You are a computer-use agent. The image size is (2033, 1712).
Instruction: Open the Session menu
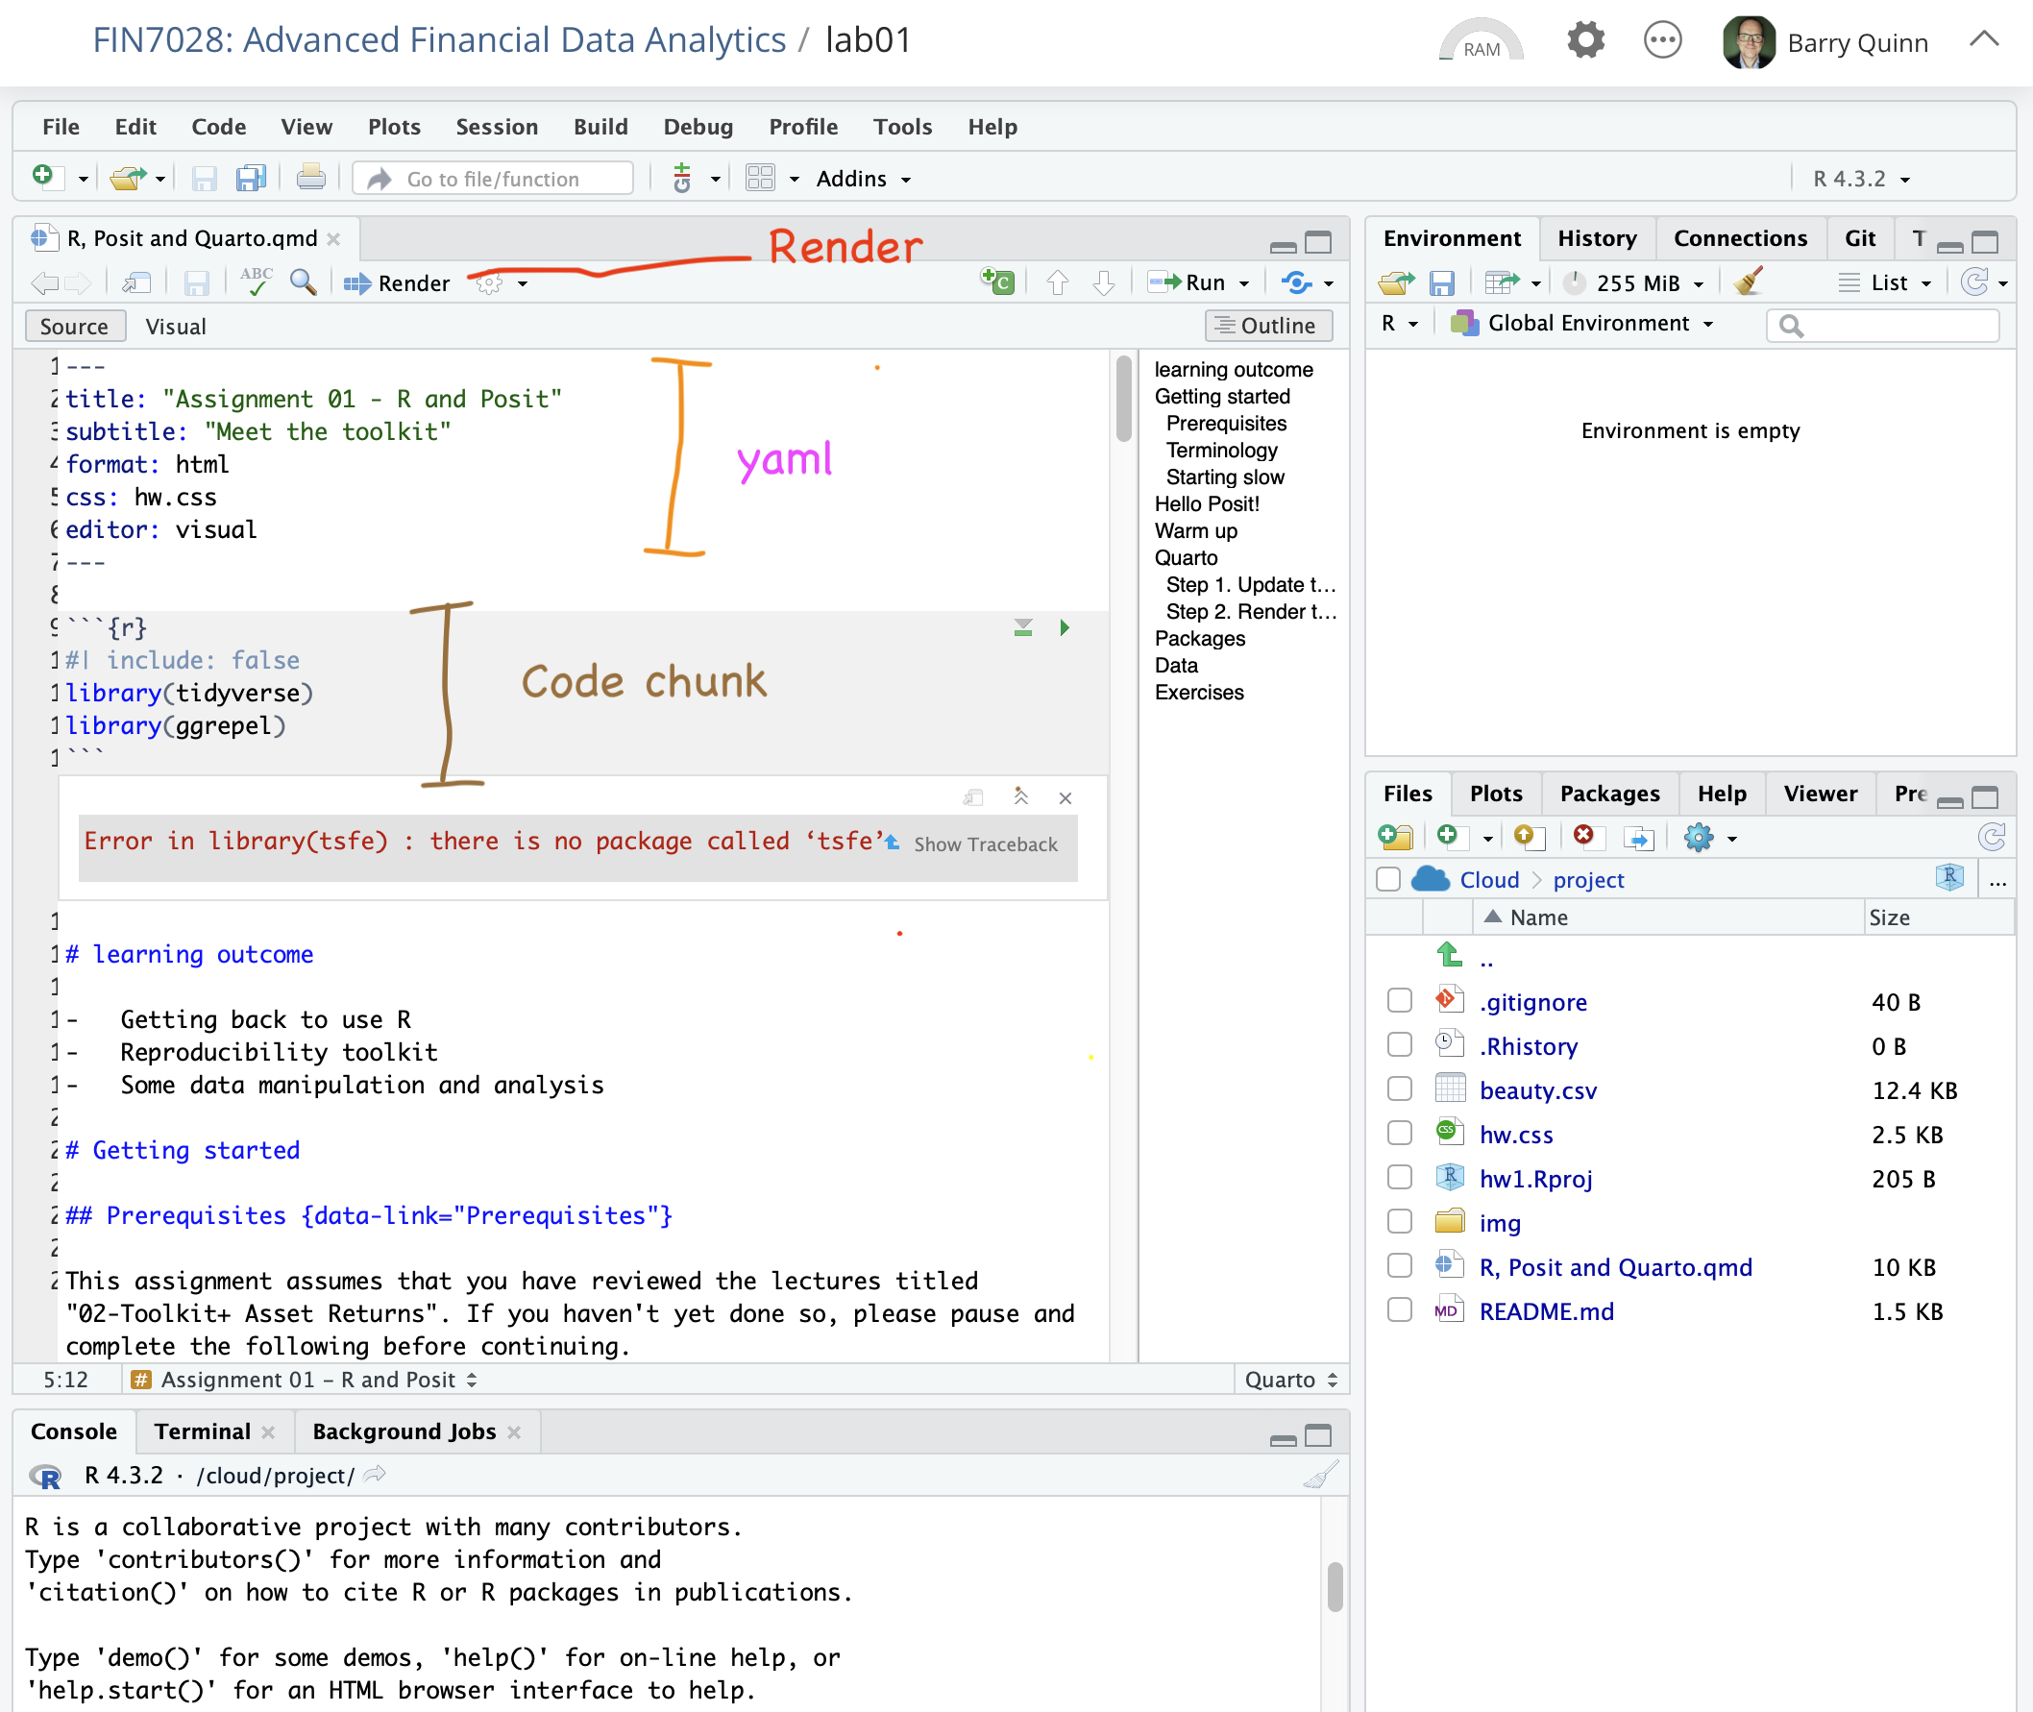coord(497,127)
